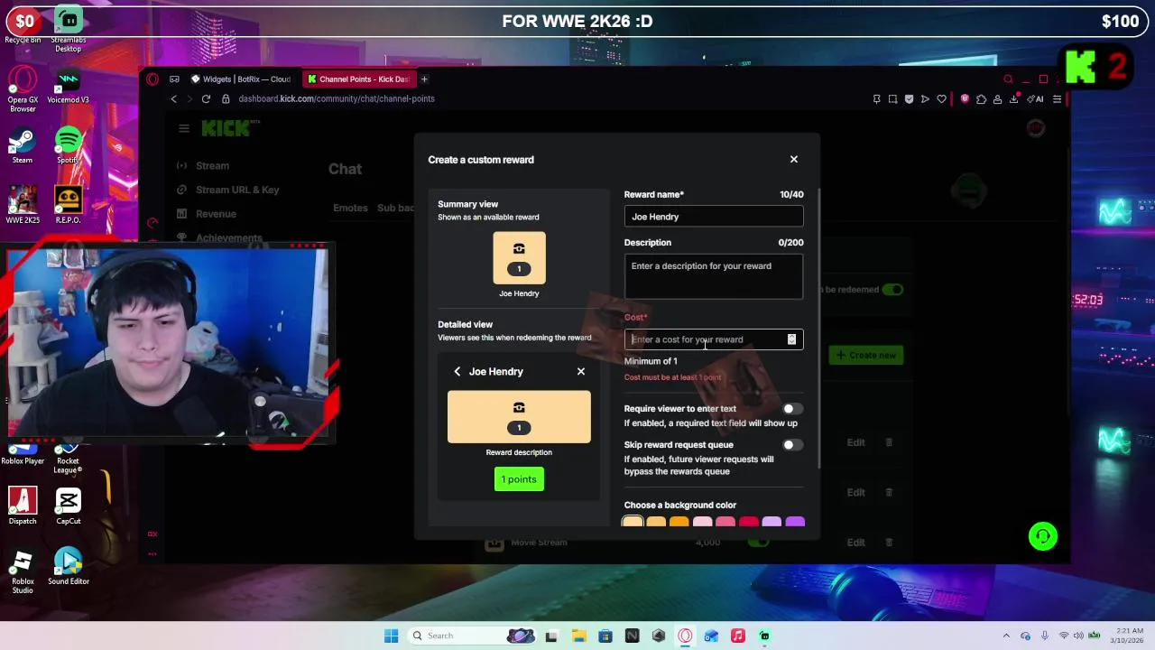Choose the red background color swatch
Image resolution: width=1155 pixels, height=650 pixels.
749,522
